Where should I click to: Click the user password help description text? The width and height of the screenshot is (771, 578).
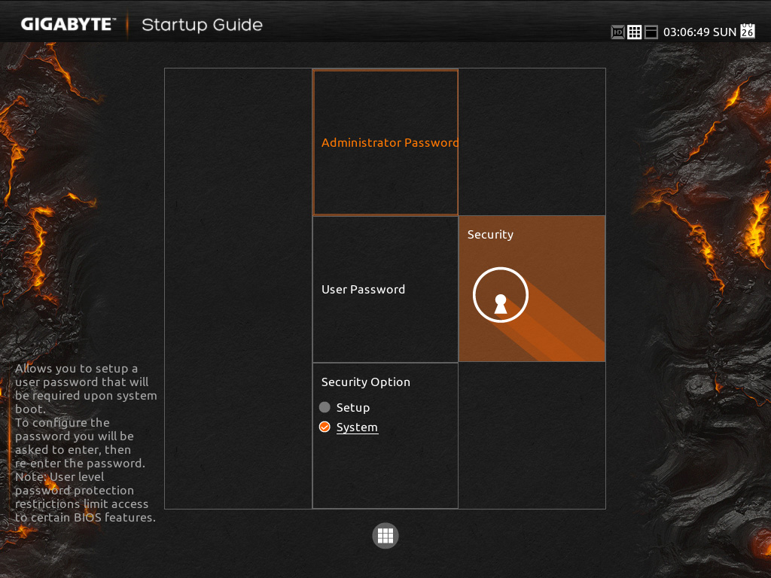[86, 443]
